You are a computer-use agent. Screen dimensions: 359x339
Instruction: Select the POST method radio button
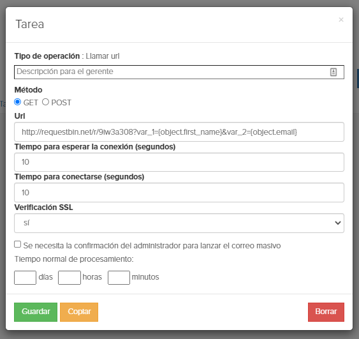45,102
